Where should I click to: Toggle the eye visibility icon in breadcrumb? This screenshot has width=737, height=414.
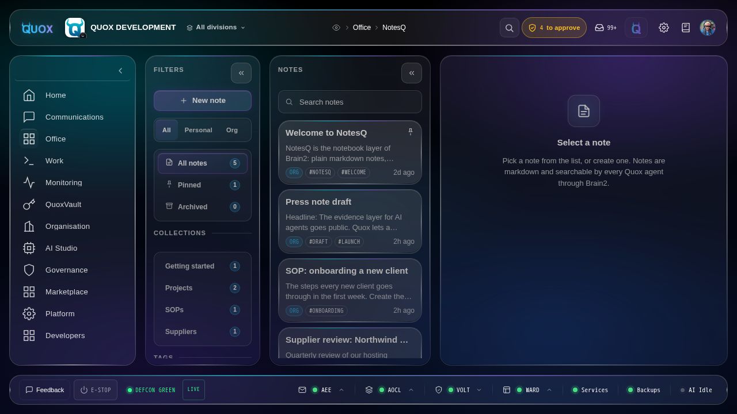(336, 28)
